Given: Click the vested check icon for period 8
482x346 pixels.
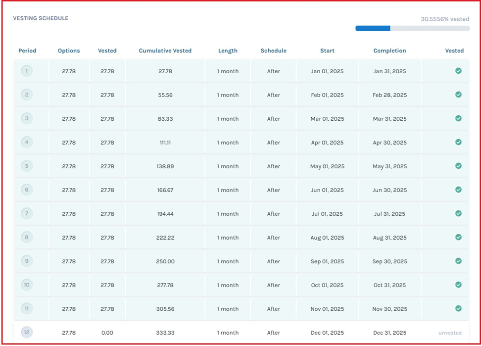Looking at the screenshot, I should point(458,237).
